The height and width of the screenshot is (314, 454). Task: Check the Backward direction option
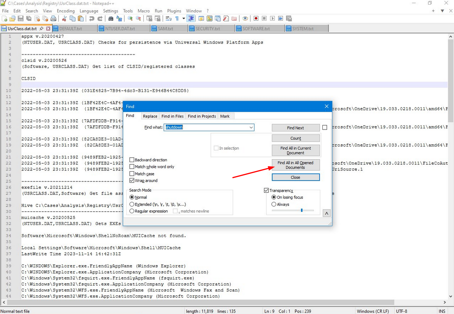click(132, 160)
